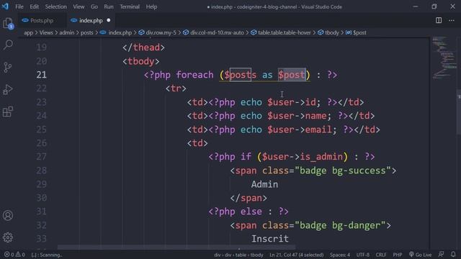Viewport: 461px width, 259px height.
Task: Click the horizontal editor scrollbar
Action: pos(176,247)
